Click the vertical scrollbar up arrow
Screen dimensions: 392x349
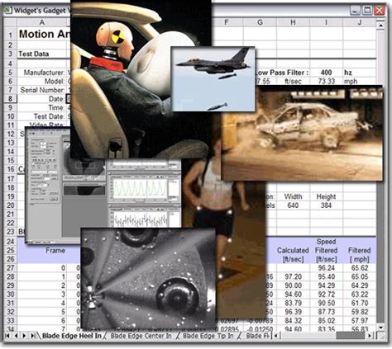(380, 26)
